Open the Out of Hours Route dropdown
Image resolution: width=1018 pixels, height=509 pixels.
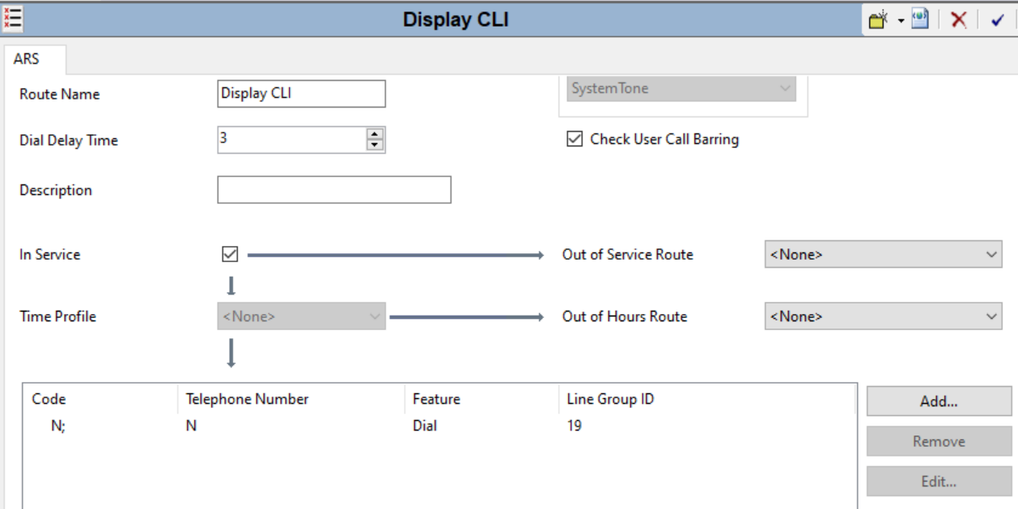[x=883, y=316]
